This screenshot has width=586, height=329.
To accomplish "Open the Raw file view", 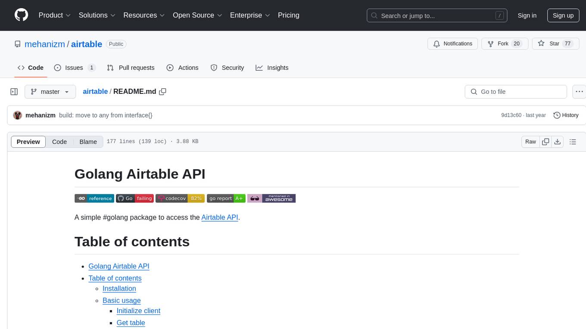I will 530,142.
